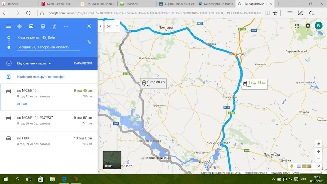Open Google notifications bell
The image size is (327, 184).
coord(308,26)
